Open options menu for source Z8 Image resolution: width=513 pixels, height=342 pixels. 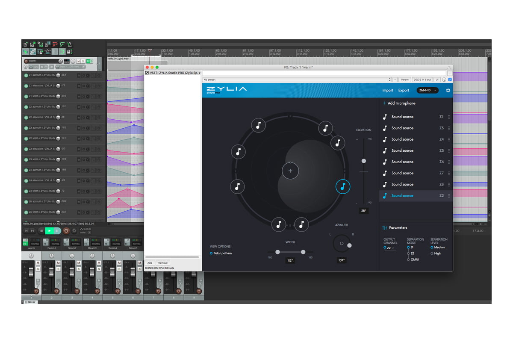449,184
